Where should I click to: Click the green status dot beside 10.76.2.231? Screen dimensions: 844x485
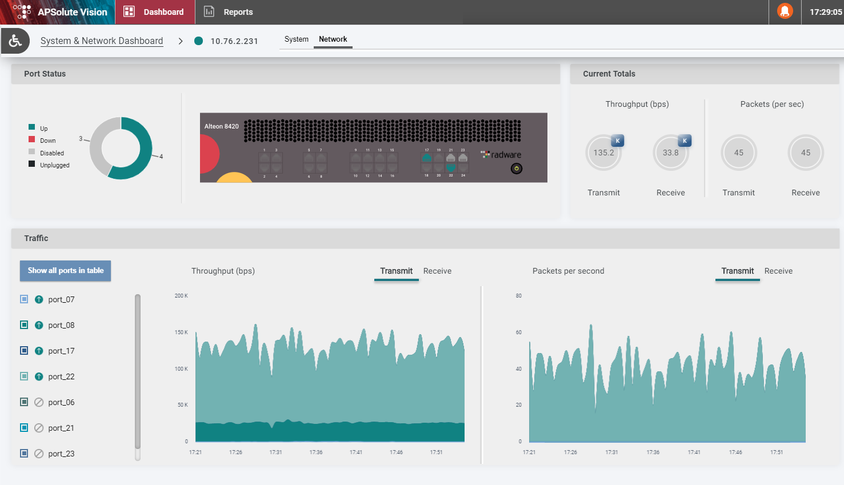(x=198, y=41)
